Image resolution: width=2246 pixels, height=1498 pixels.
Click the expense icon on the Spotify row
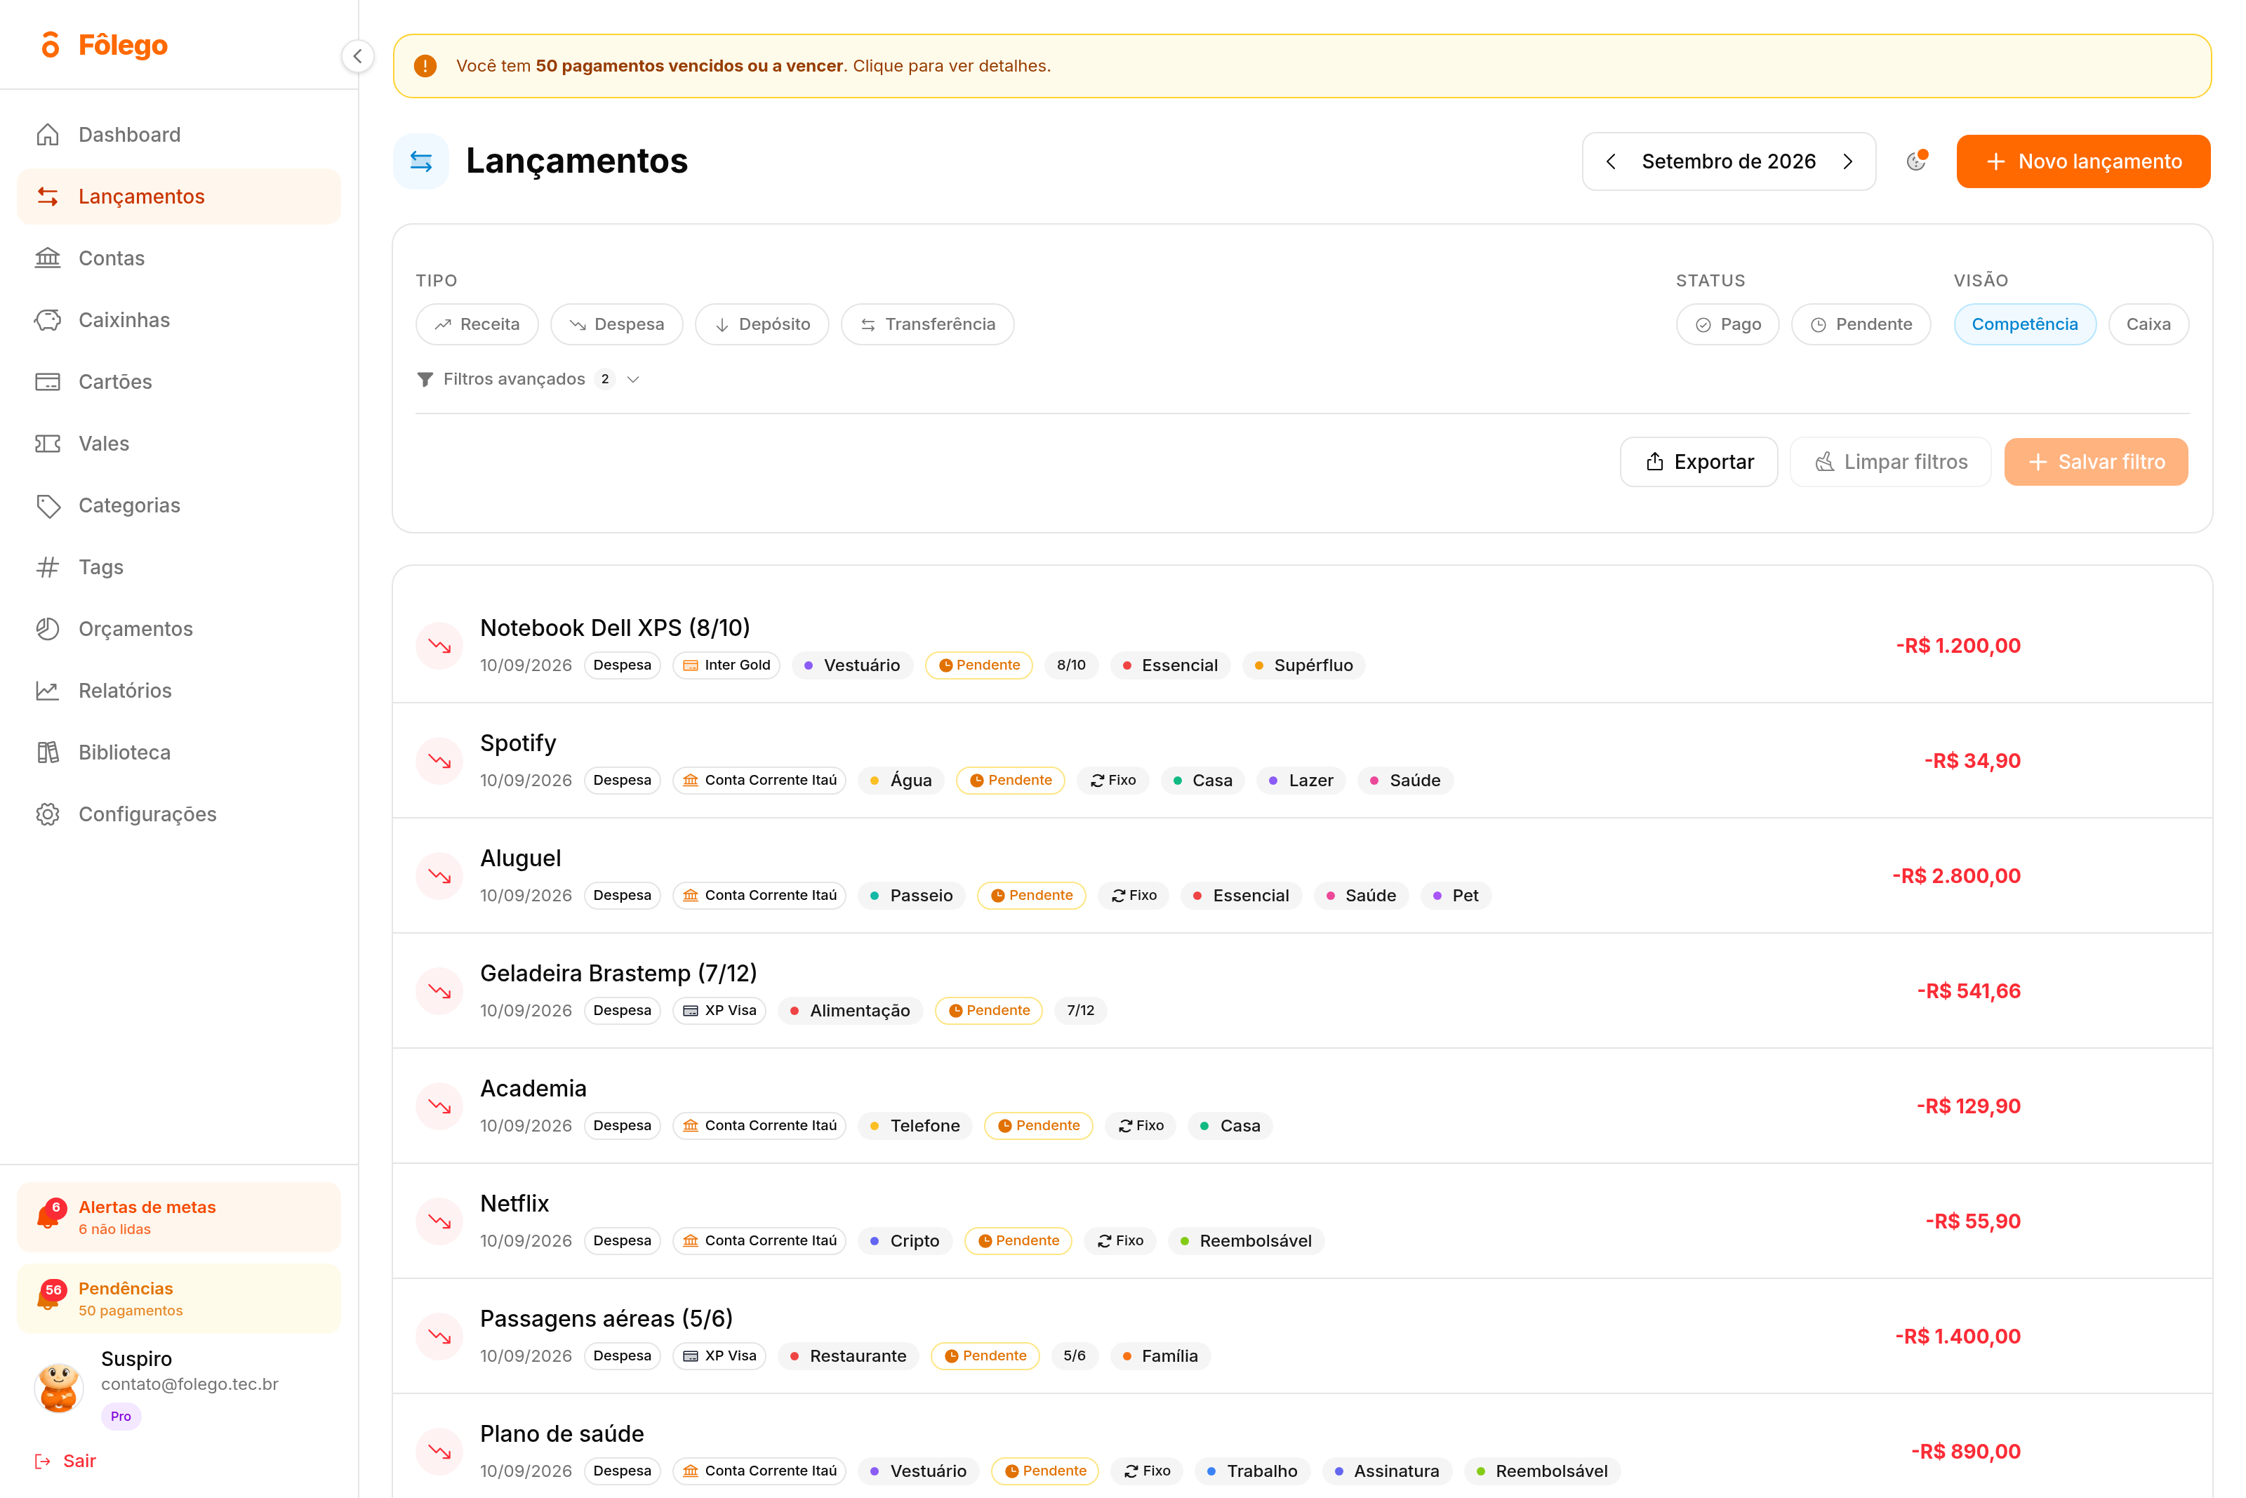point(439,762)
